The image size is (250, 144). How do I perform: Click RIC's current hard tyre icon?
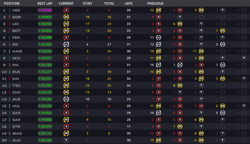[66, 44]
